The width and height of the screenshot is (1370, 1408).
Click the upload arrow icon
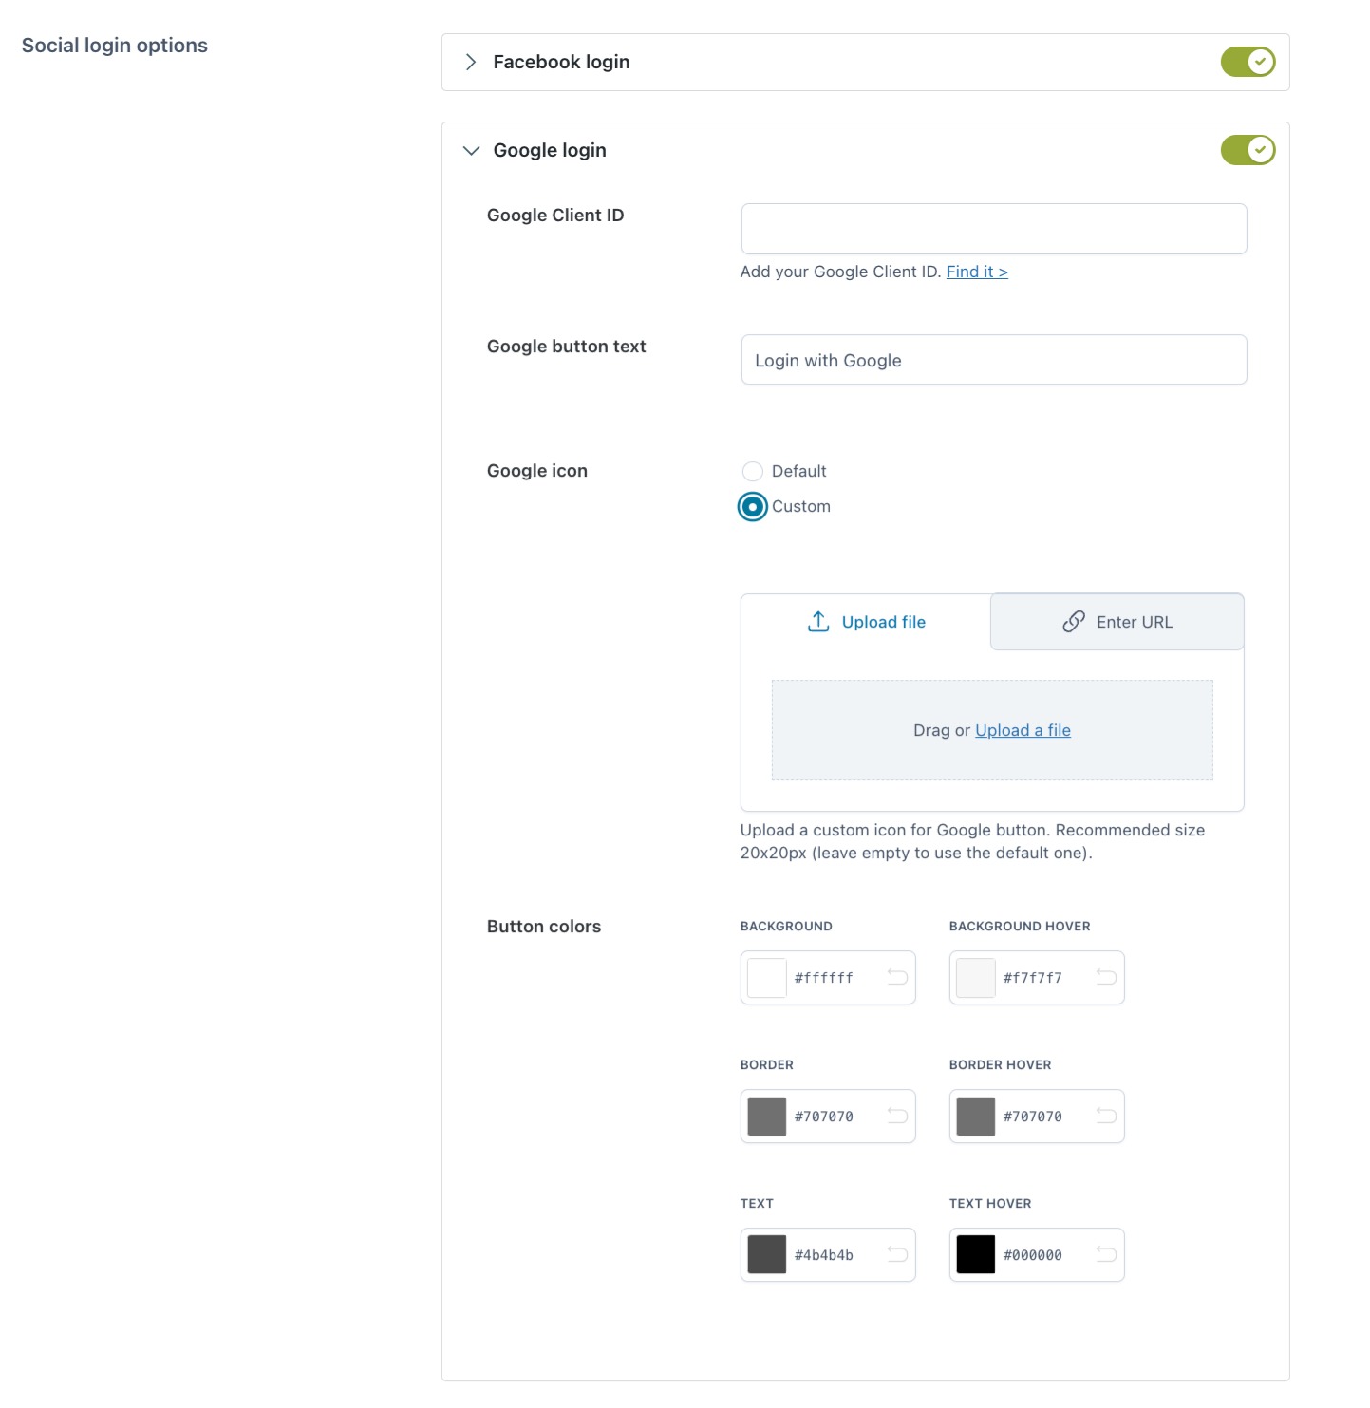[818, 622]
